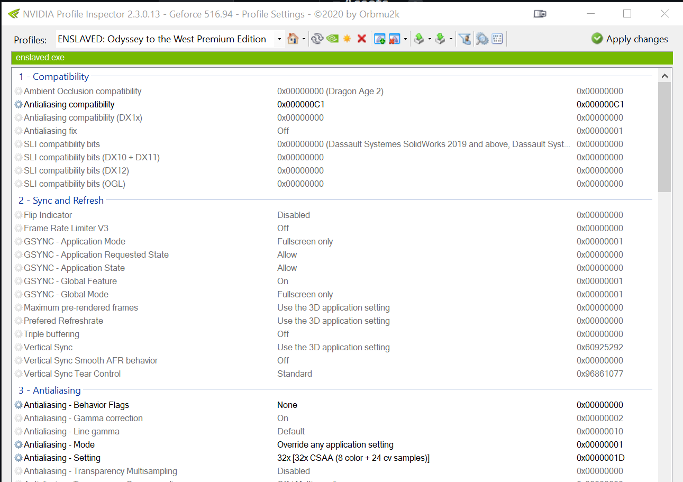Import profiles using the green down-arrow icon

pyautogui.click(x=440, y=39)
